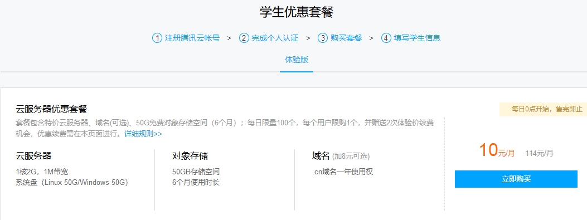Click the 学生优惠套餐 page title
This screenshot has height=220, width=587.
point(297,12)
